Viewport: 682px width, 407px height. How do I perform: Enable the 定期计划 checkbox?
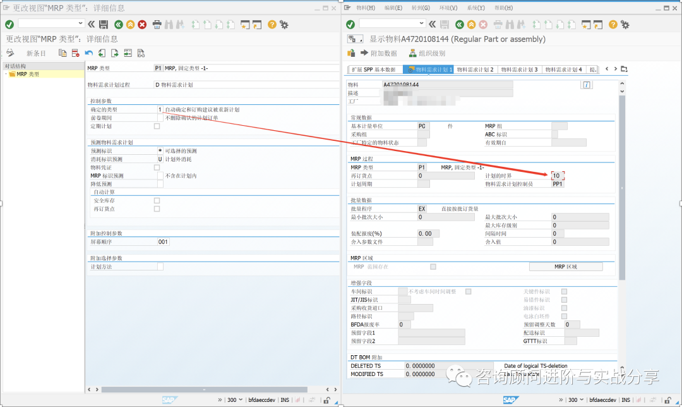coord(157,126)
